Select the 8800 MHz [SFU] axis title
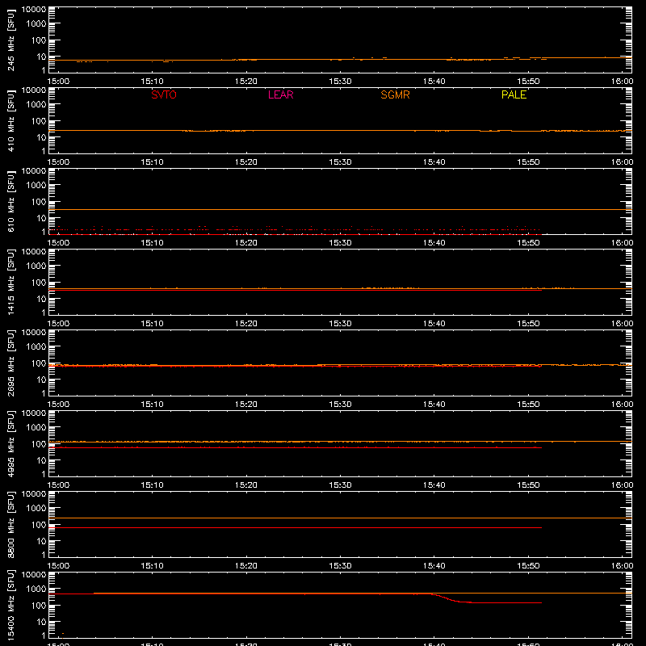Image resolution: width=646 pixels, height=646 pixels. point(10,524)
